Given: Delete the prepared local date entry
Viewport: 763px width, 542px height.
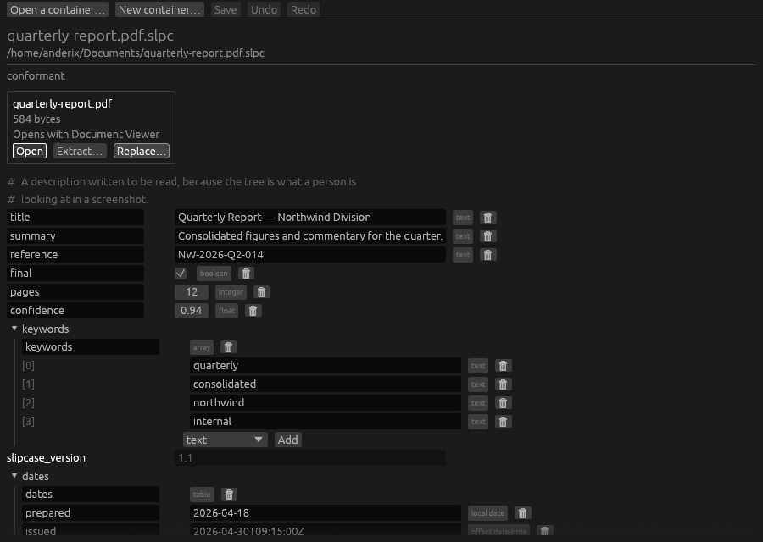Looking at the screenshot, I should tap(522, 513).
